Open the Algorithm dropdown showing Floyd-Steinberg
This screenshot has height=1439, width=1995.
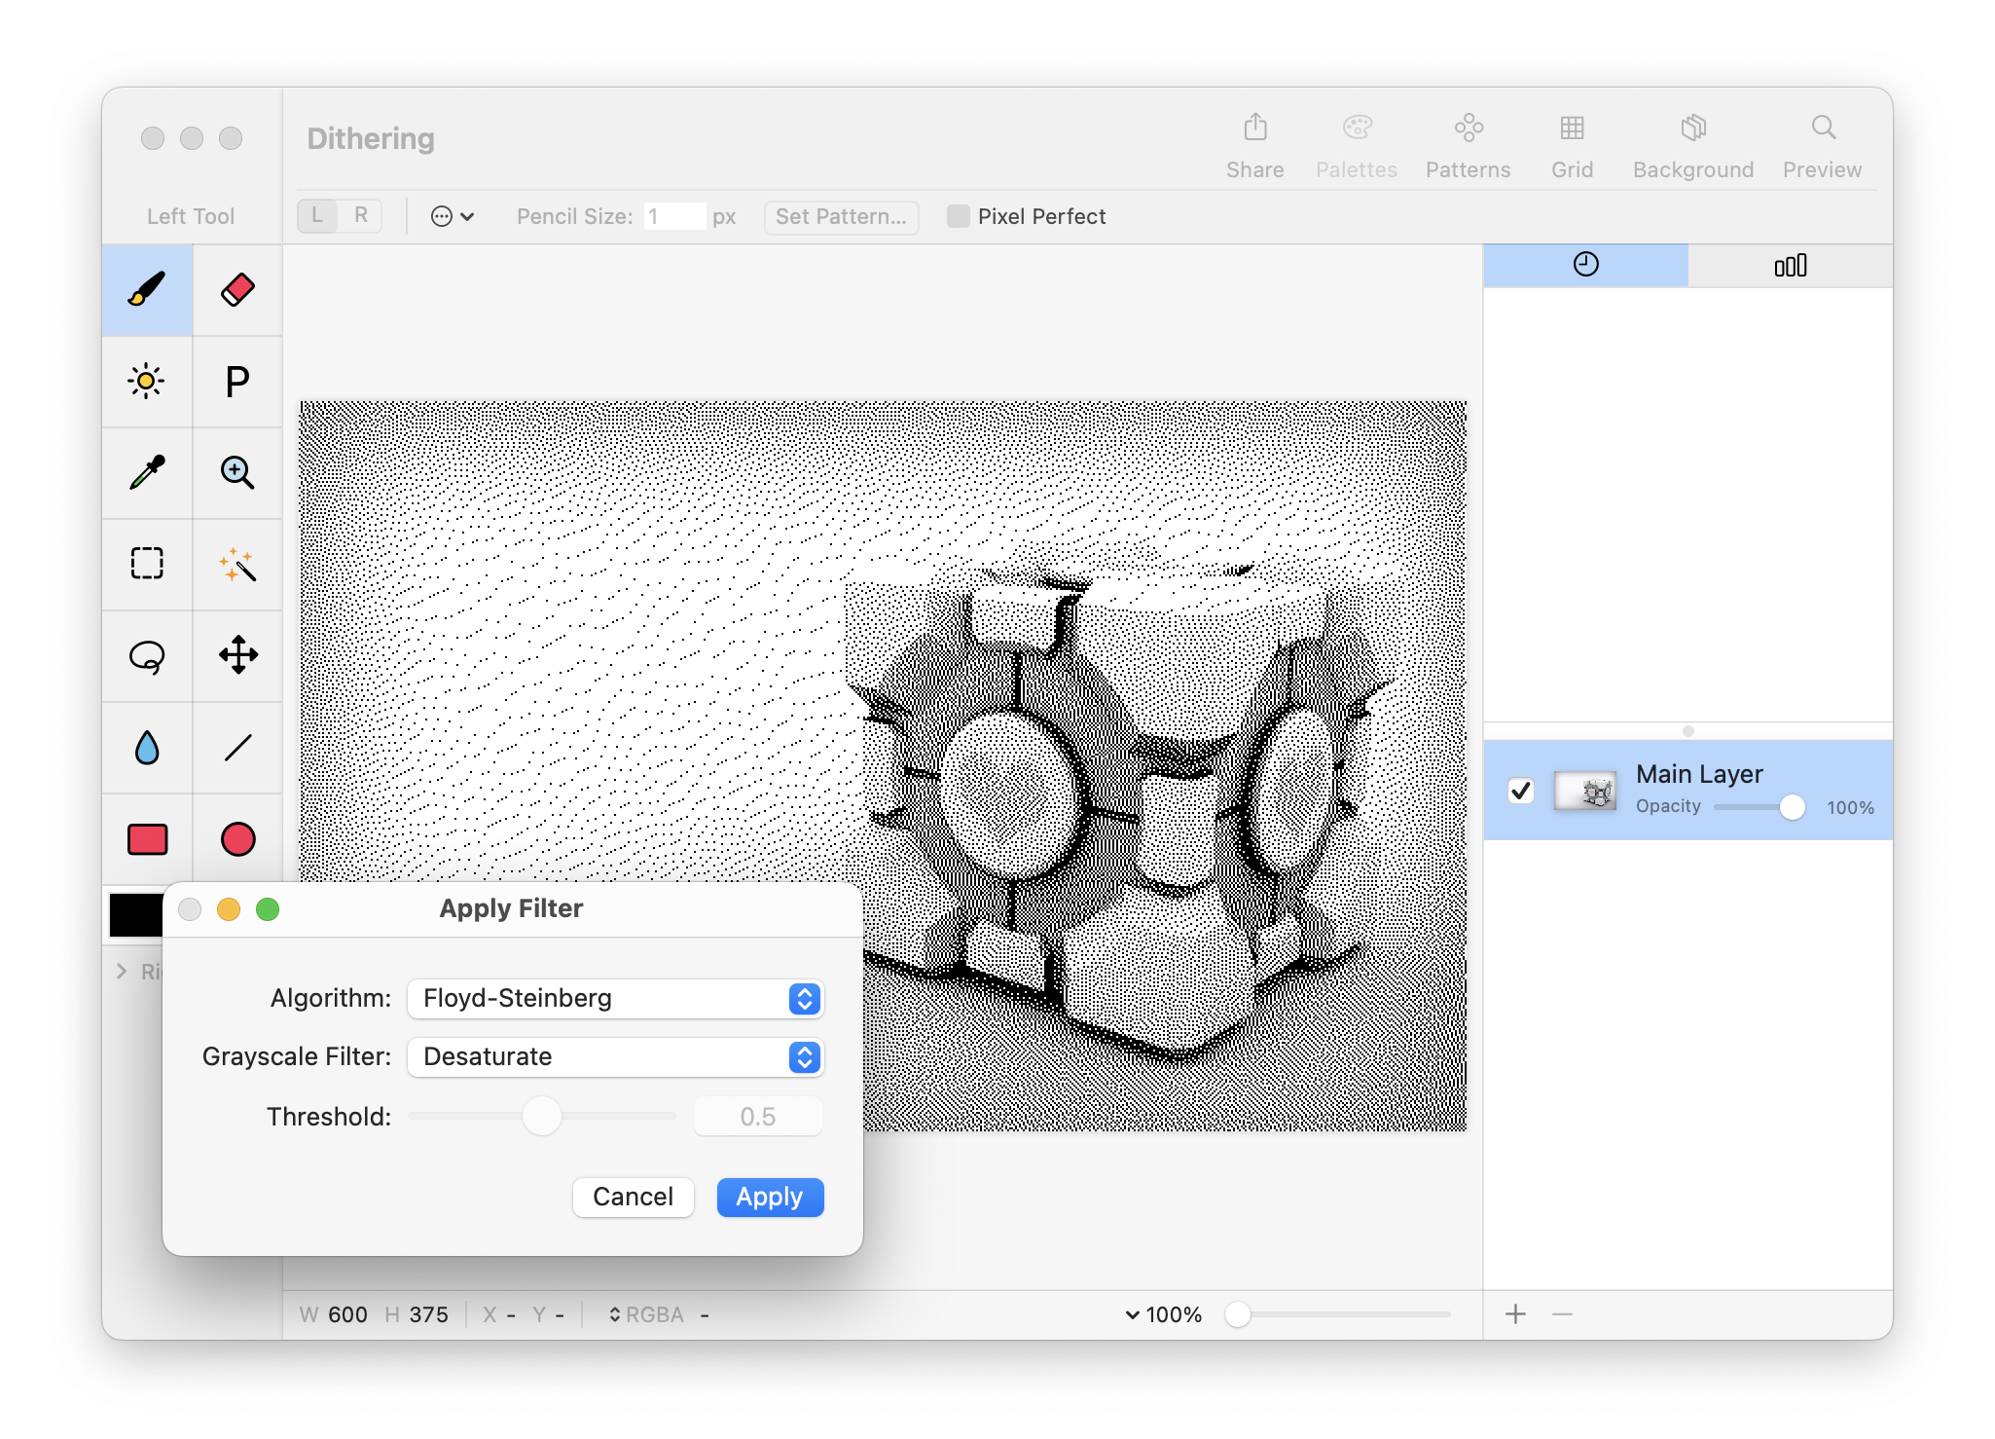[x=615, y=999]
